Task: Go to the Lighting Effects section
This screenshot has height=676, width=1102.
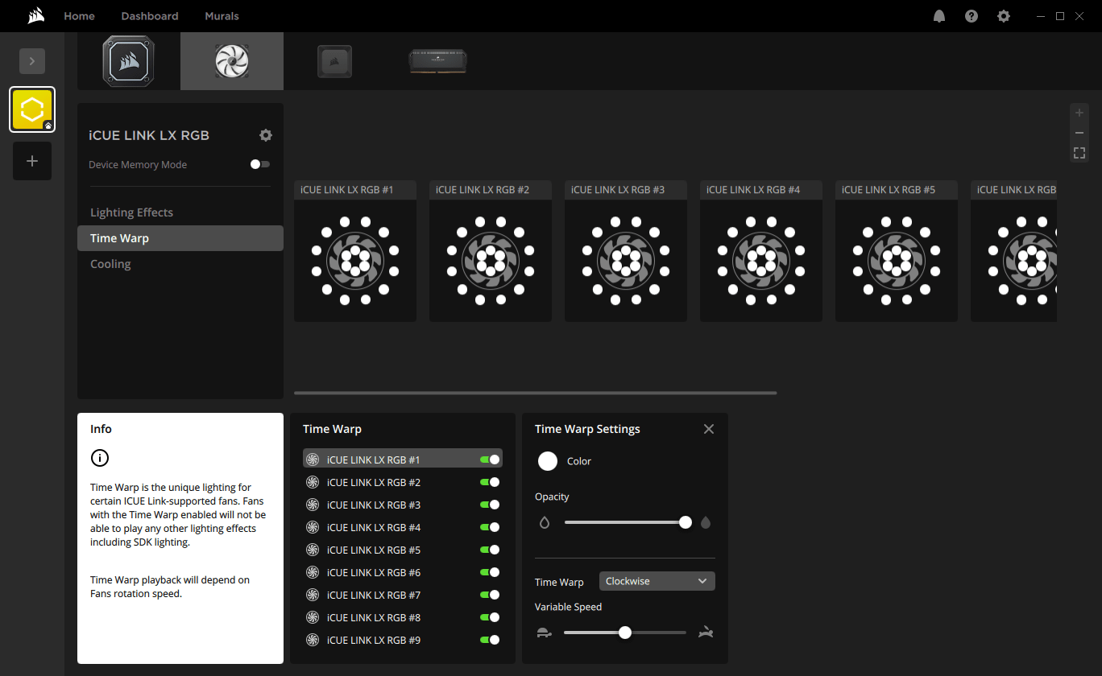Action: pos(131,212)
